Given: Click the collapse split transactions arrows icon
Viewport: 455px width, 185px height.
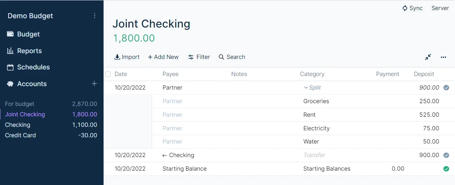Looking at the screenshot, I should (x=428, y=57).
